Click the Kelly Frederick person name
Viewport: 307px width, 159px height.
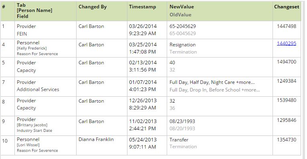32,48
